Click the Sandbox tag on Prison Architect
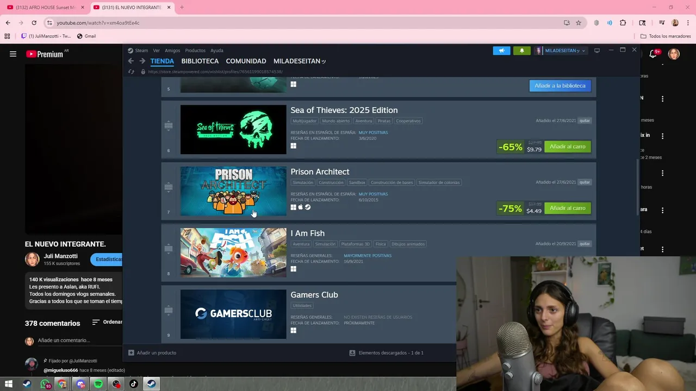The height and width of the screenshot is (391, 696). click(357, 182)
